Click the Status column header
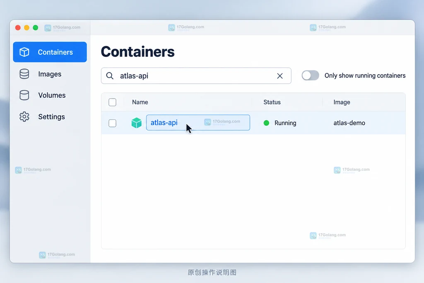 (x=272, y=102)
